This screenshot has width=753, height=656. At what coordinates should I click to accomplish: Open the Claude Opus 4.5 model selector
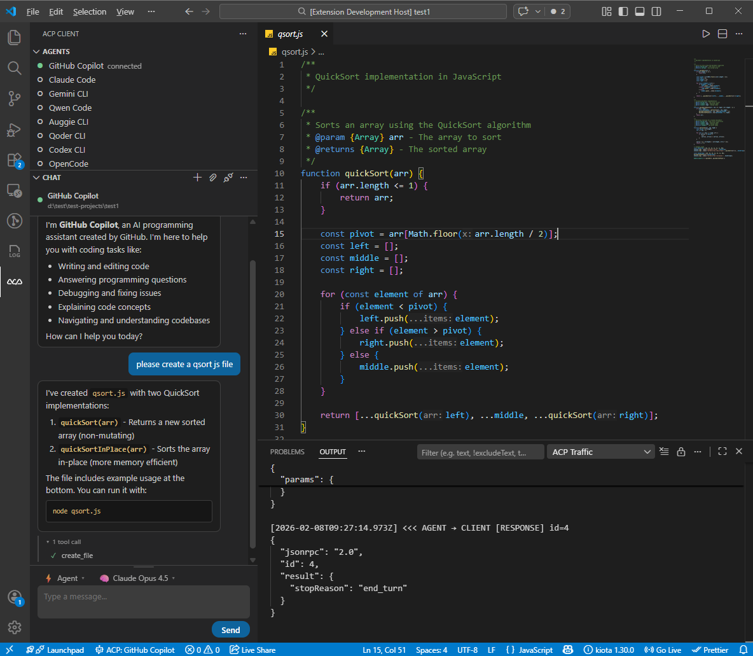tap(137, 578)
